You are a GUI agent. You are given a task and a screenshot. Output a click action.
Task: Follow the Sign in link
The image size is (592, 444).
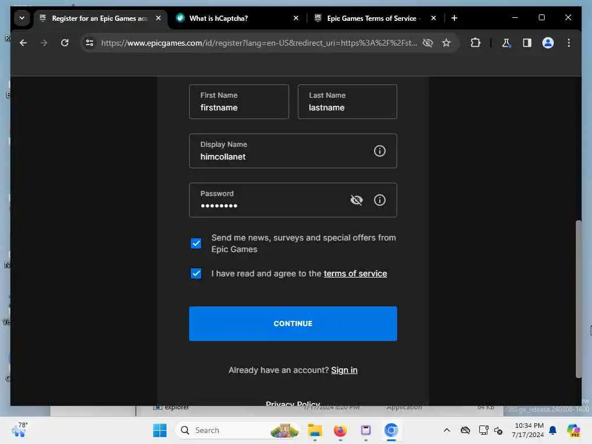click(345, 370)
